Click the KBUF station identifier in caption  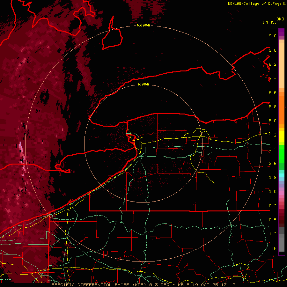click(x=183, y=285)
